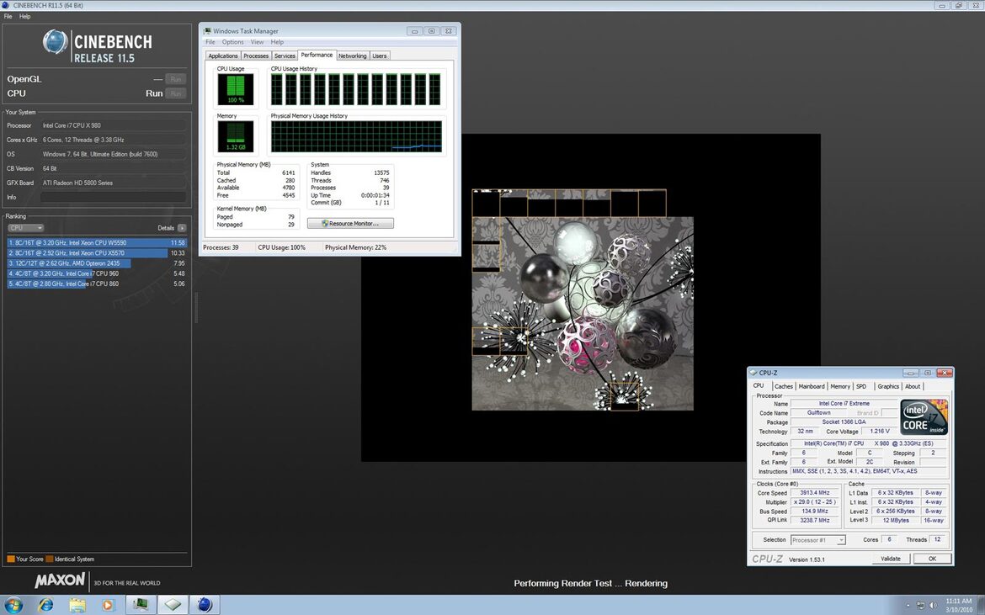Click the CPU Run button in Cinebench

(x=176, y=93)
